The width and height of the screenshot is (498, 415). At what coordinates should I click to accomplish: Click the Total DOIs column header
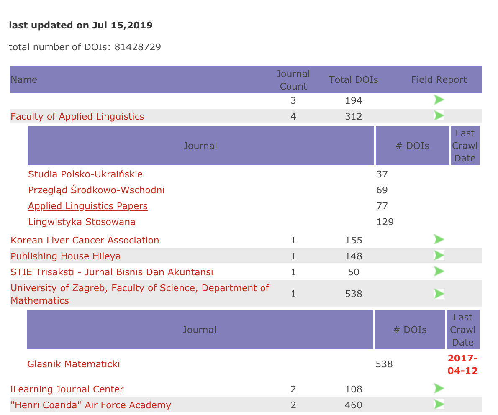click(x=353, y=79)
